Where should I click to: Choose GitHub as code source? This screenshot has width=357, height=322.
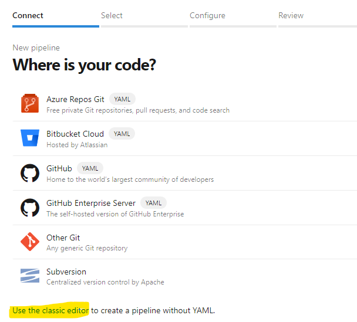tap(185, 173)
